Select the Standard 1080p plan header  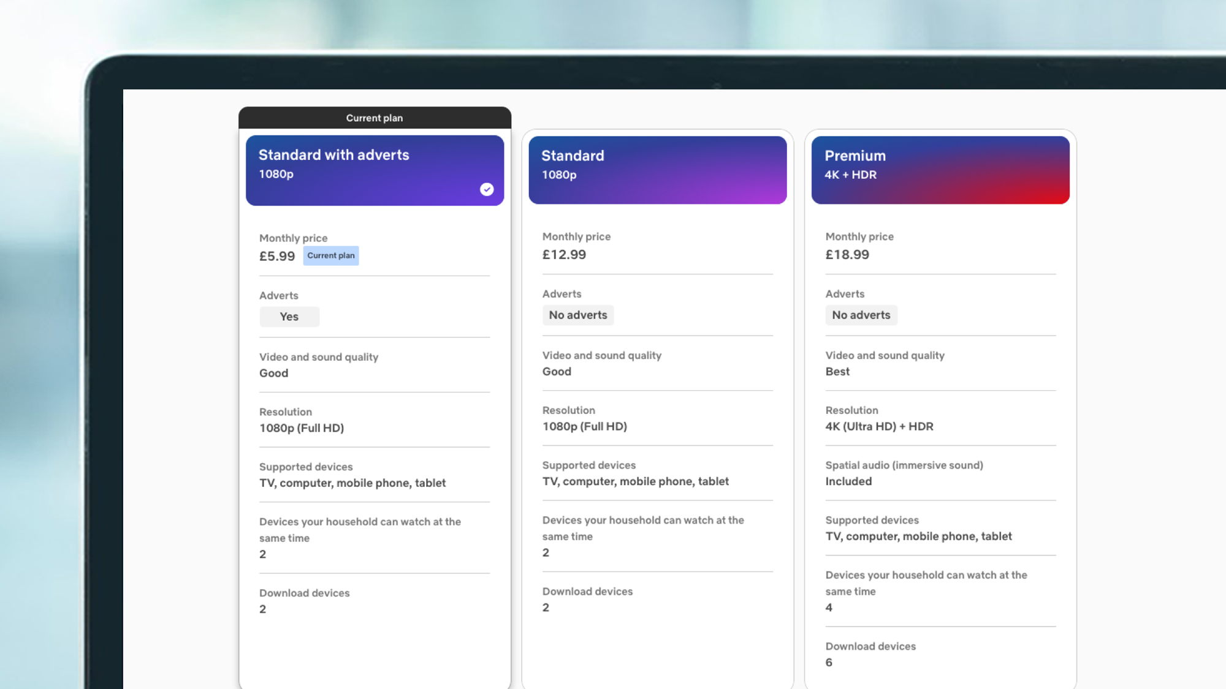click(657, 170)
